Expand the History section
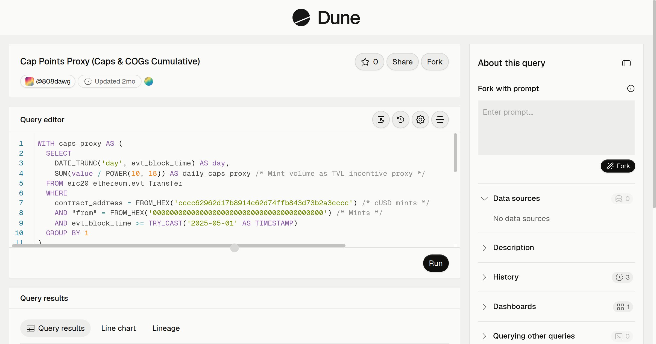 tap(484, 277)
